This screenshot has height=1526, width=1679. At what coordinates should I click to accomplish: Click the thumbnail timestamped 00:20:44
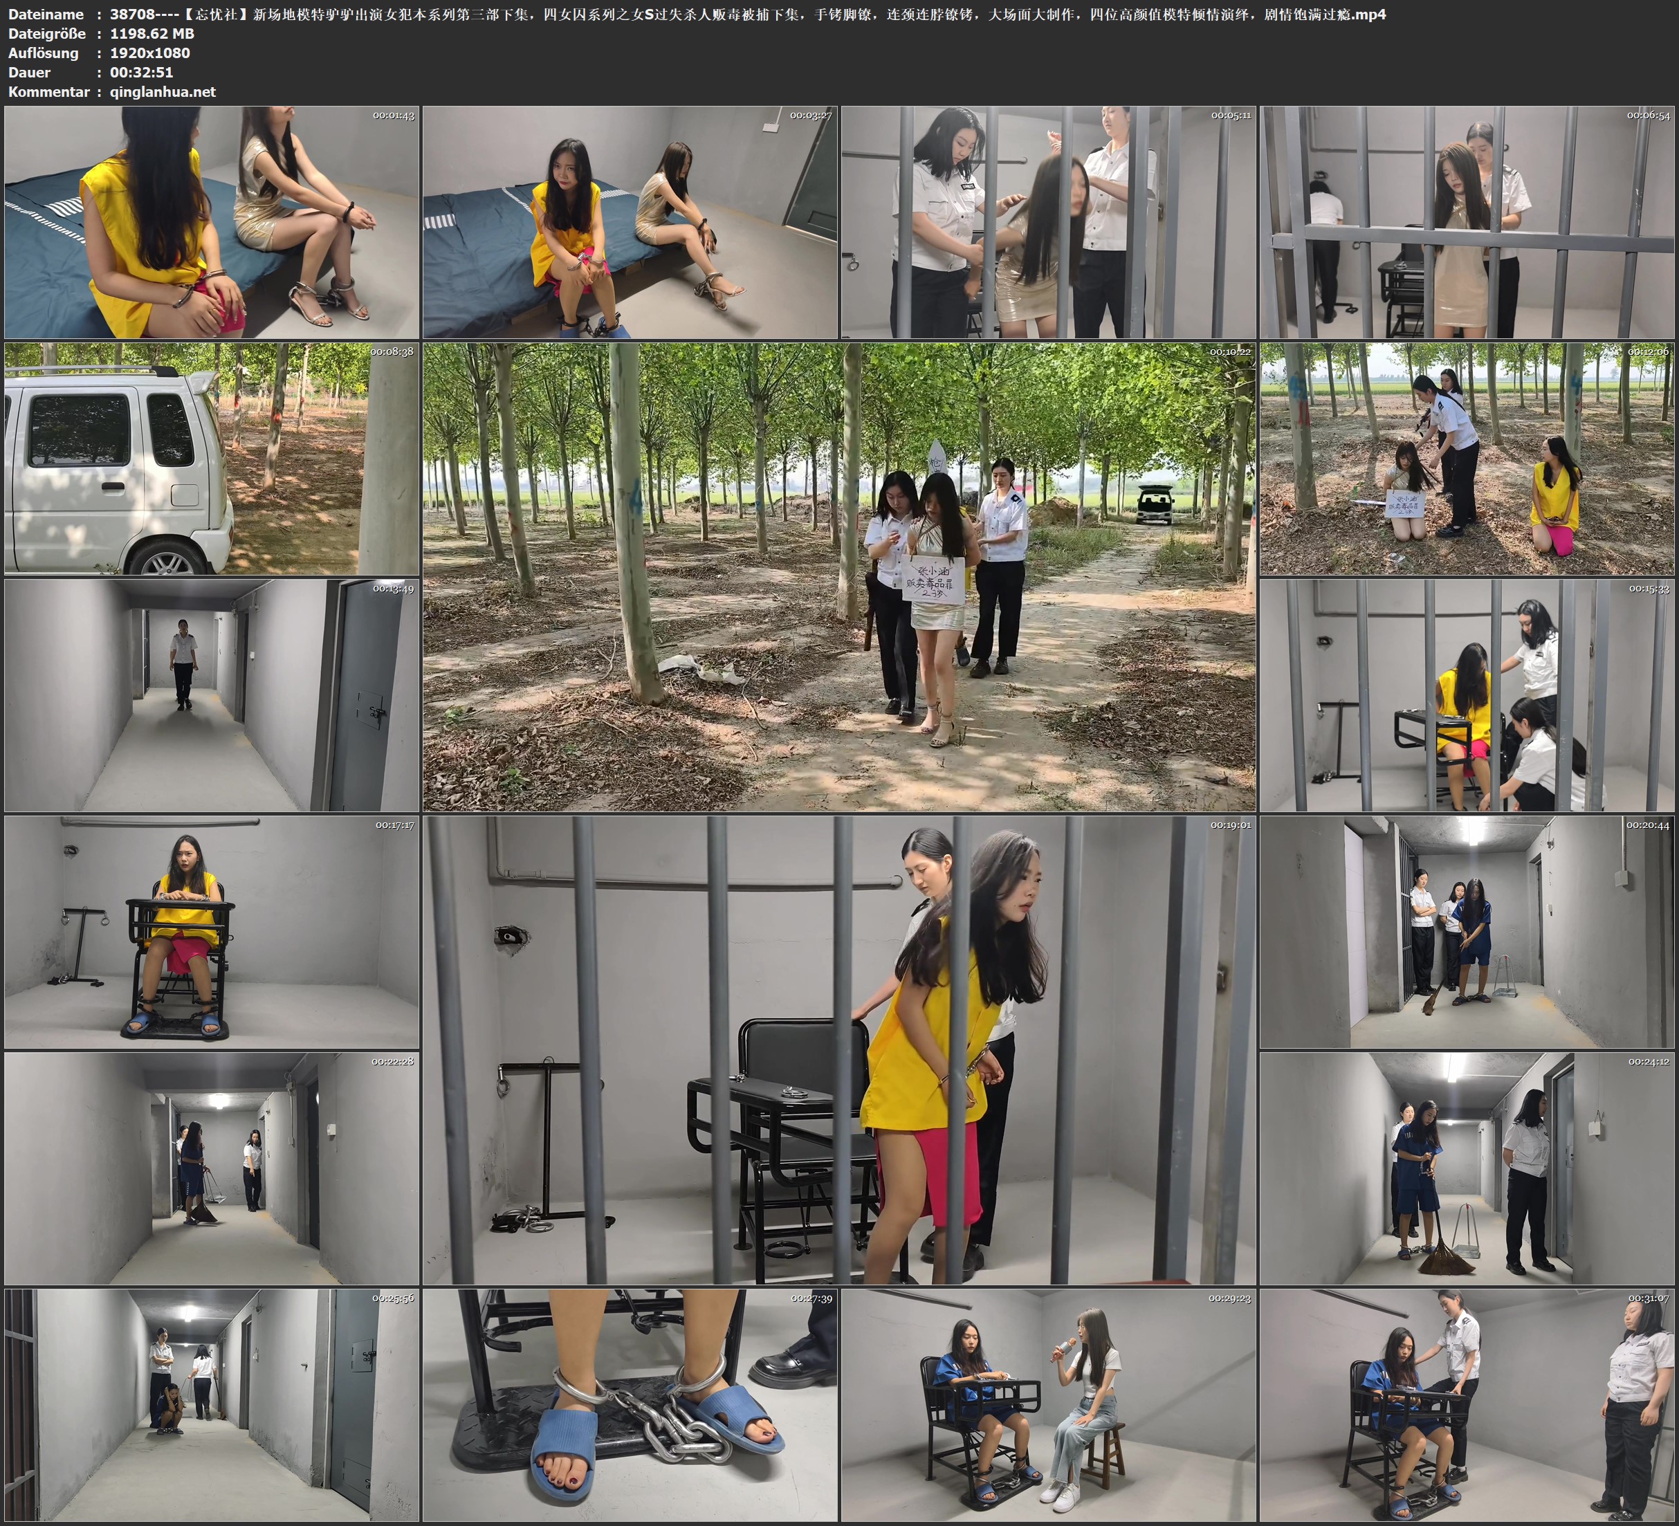[1467, 931]
